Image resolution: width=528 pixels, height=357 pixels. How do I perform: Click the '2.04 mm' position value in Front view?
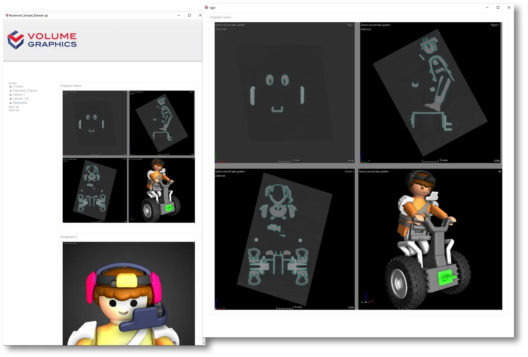pyautogui.click(x=221, y=176)
